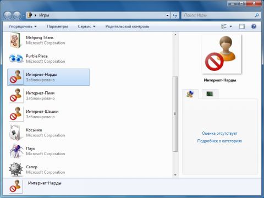Click the Back navigation arrow
Image resolution: width=264 pixels, height=198 pixels.
tap(8, 15)
